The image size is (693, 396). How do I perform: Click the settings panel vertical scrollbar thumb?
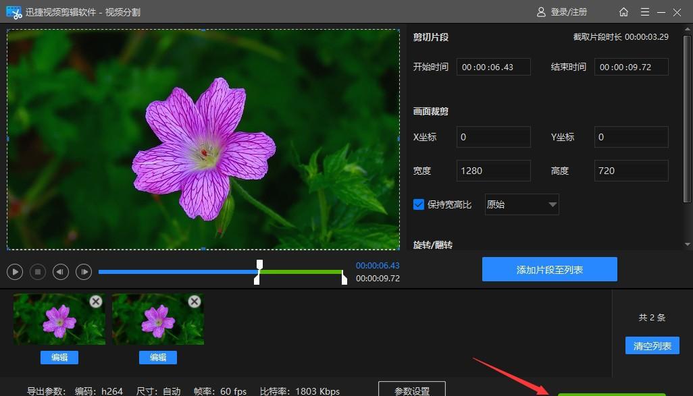[687, 119]
